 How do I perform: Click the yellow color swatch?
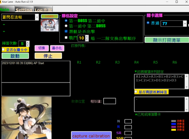coord(174,130)
